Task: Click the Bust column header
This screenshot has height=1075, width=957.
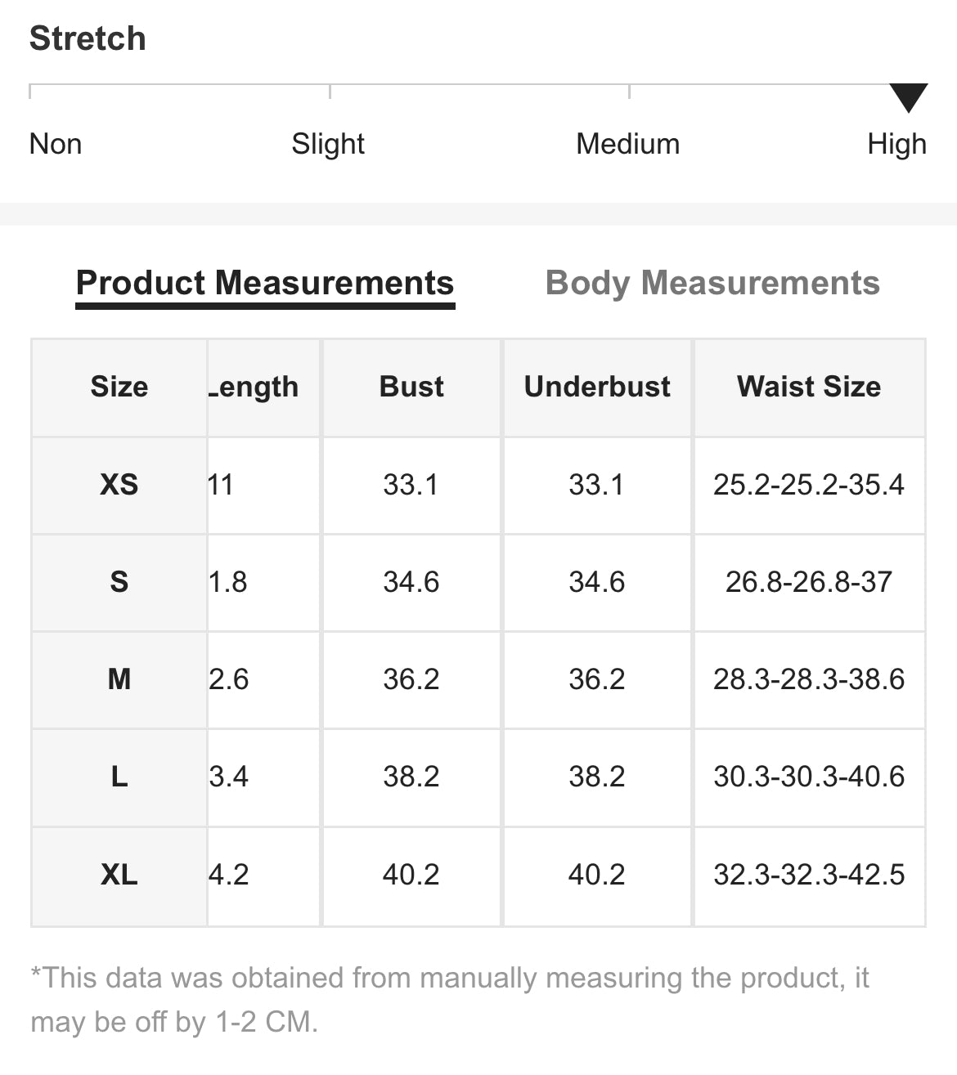Action: 411,387
